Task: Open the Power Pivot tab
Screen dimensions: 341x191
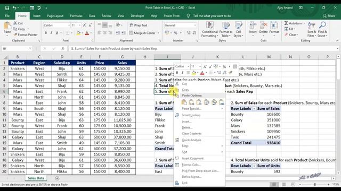Action: [x=172, y=16]
